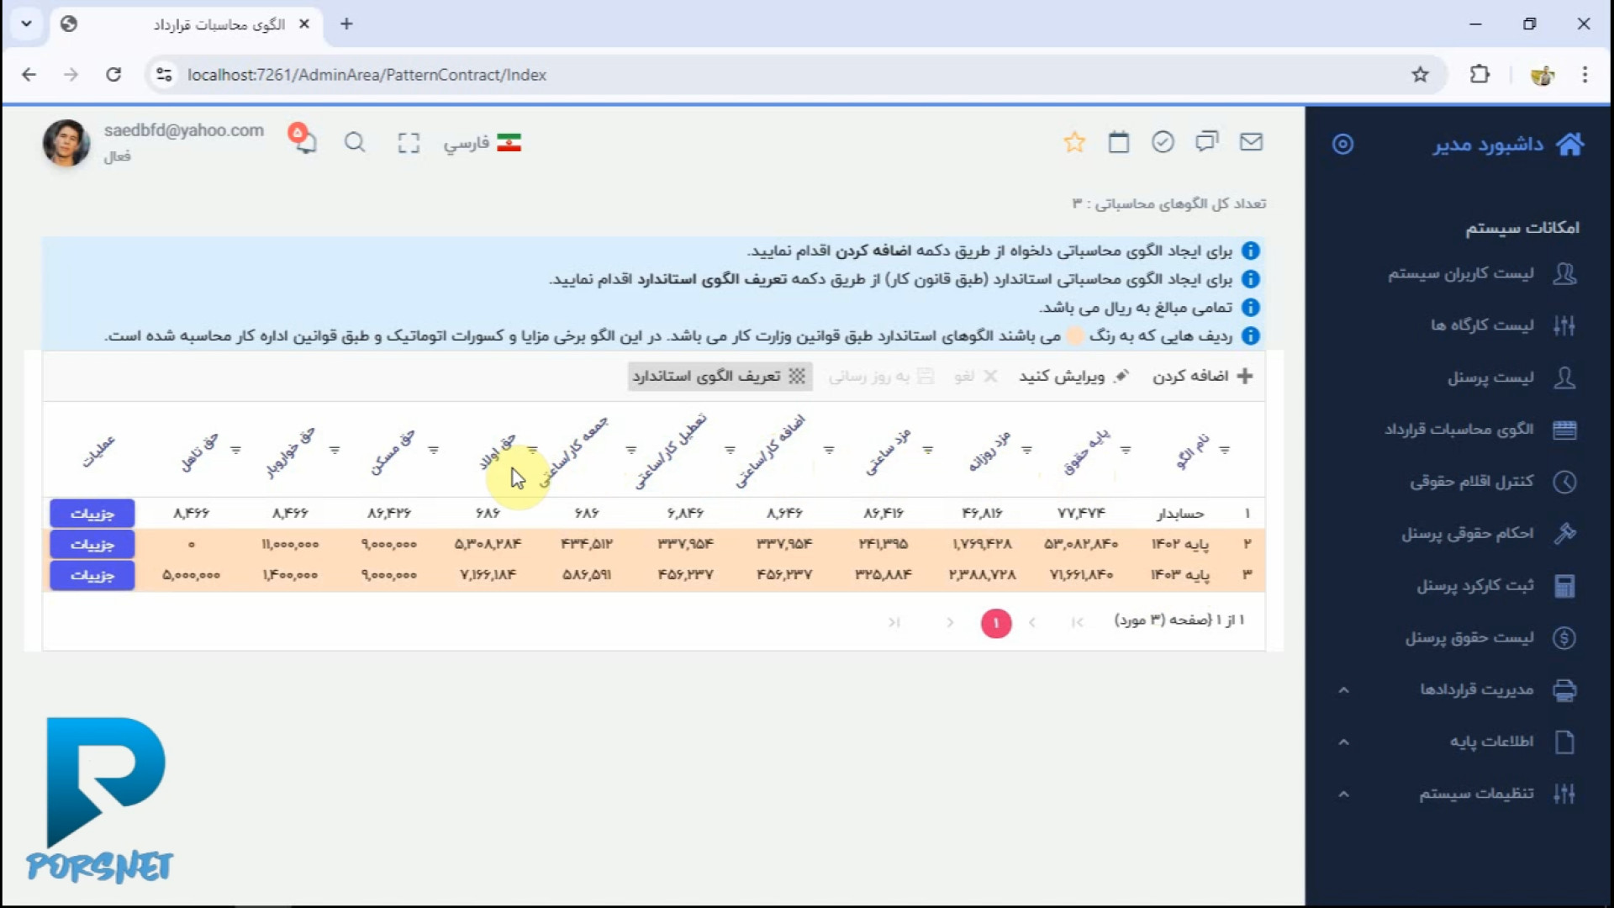Open the search magnifier icon

(355, 142)
